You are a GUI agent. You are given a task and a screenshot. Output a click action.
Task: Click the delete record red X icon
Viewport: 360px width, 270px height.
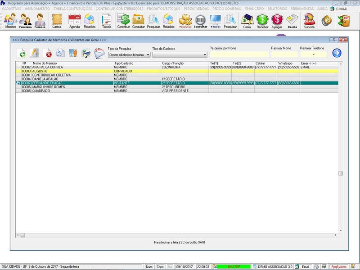[48, 53]
